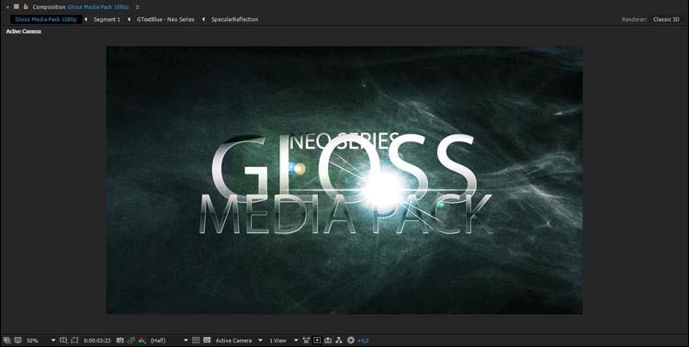Toggle the primary viewer monitor icon
Screen dimensions: 689x347
17,341
